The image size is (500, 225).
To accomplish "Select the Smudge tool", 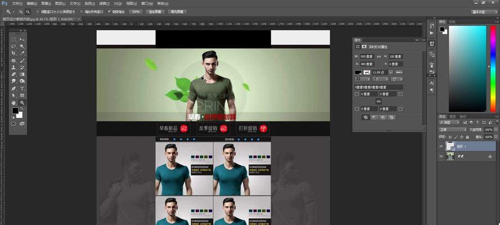I will 13,81.
